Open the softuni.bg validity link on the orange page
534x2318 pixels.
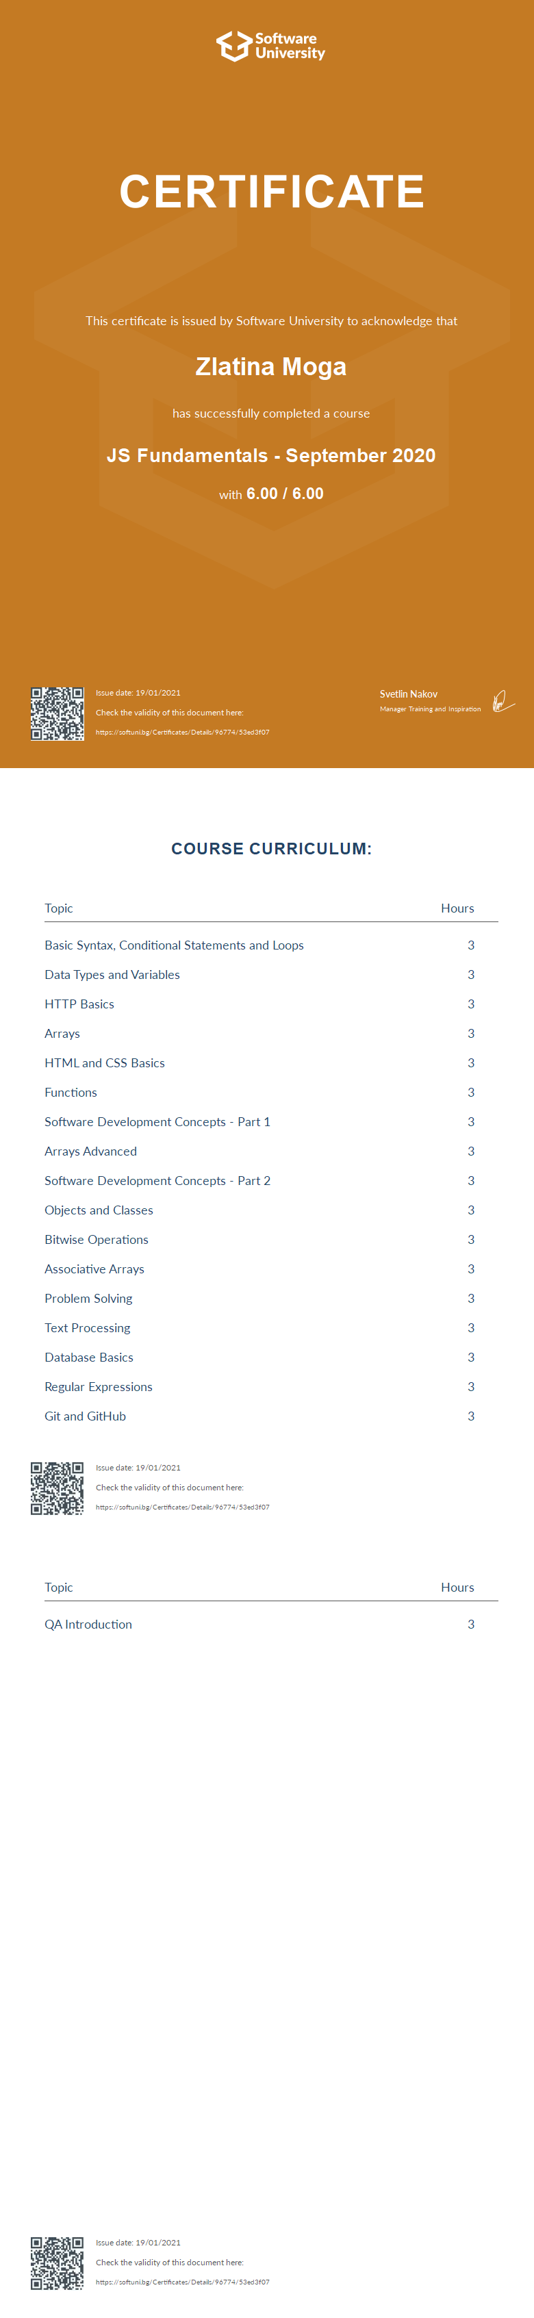[183, 733]
